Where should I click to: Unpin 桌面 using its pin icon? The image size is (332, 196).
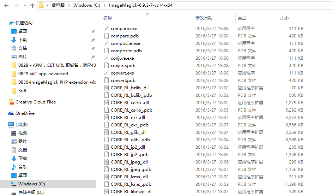93,31
